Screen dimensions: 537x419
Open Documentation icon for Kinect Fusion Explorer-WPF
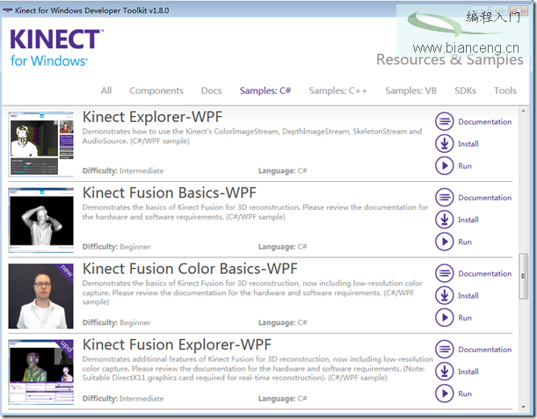[445, 350]
